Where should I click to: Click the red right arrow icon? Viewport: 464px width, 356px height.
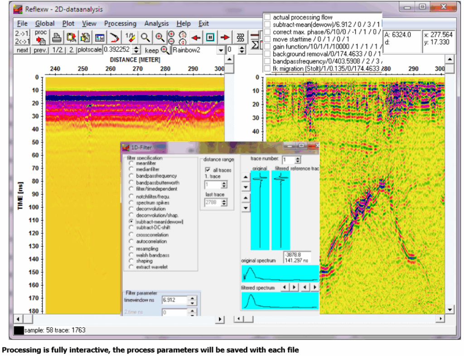pyautogui.click(x=225, y=38)
